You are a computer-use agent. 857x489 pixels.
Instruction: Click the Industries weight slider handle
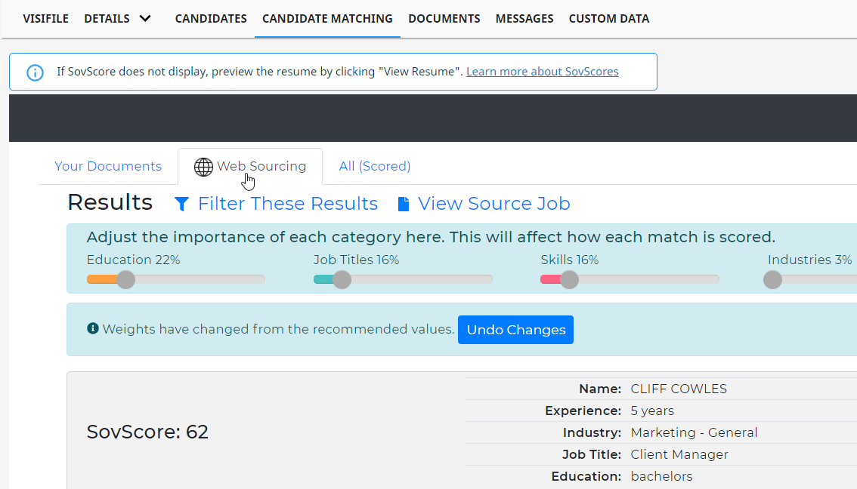tap(773, 279)
